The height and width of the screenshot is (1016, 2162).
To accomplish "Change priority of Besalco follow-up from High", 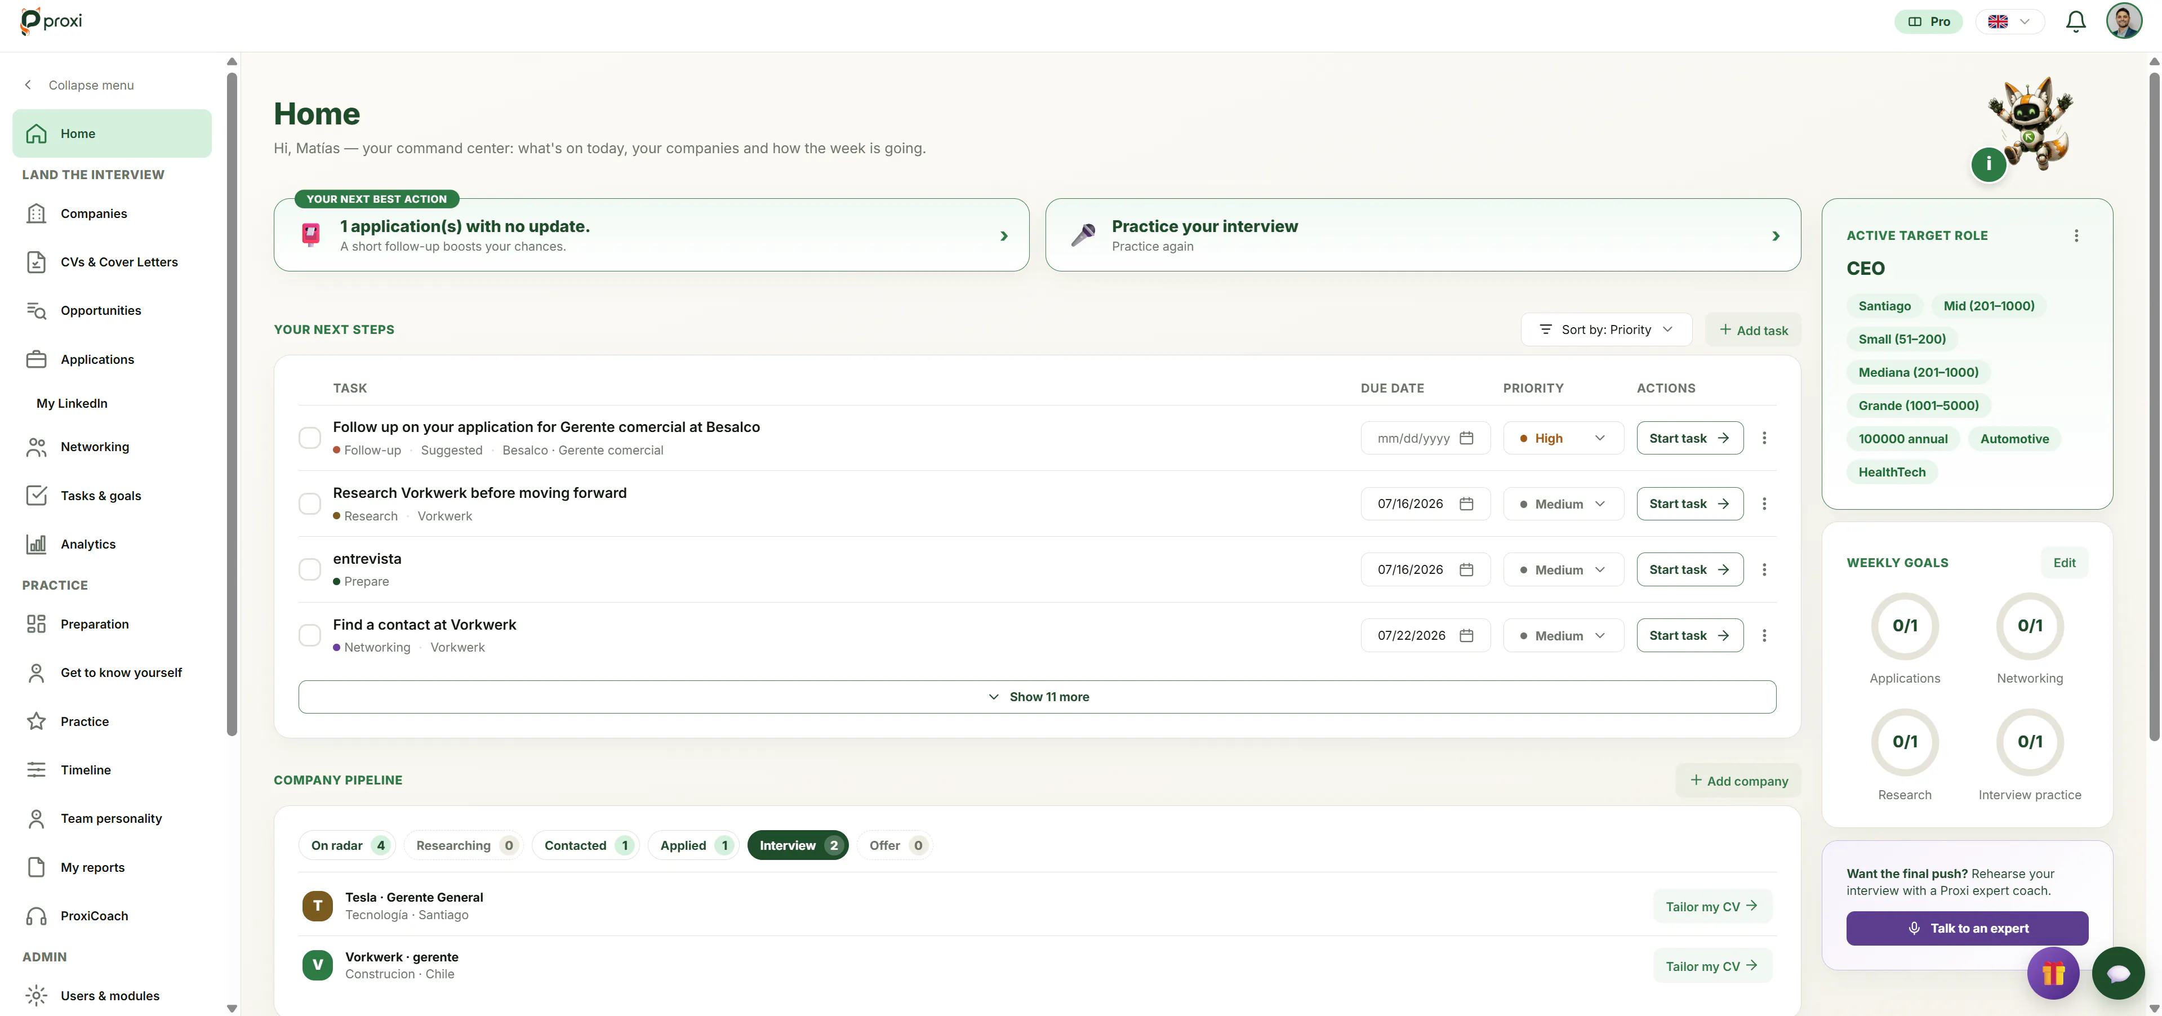I will pyautogui.click(x=1563, y=438).
